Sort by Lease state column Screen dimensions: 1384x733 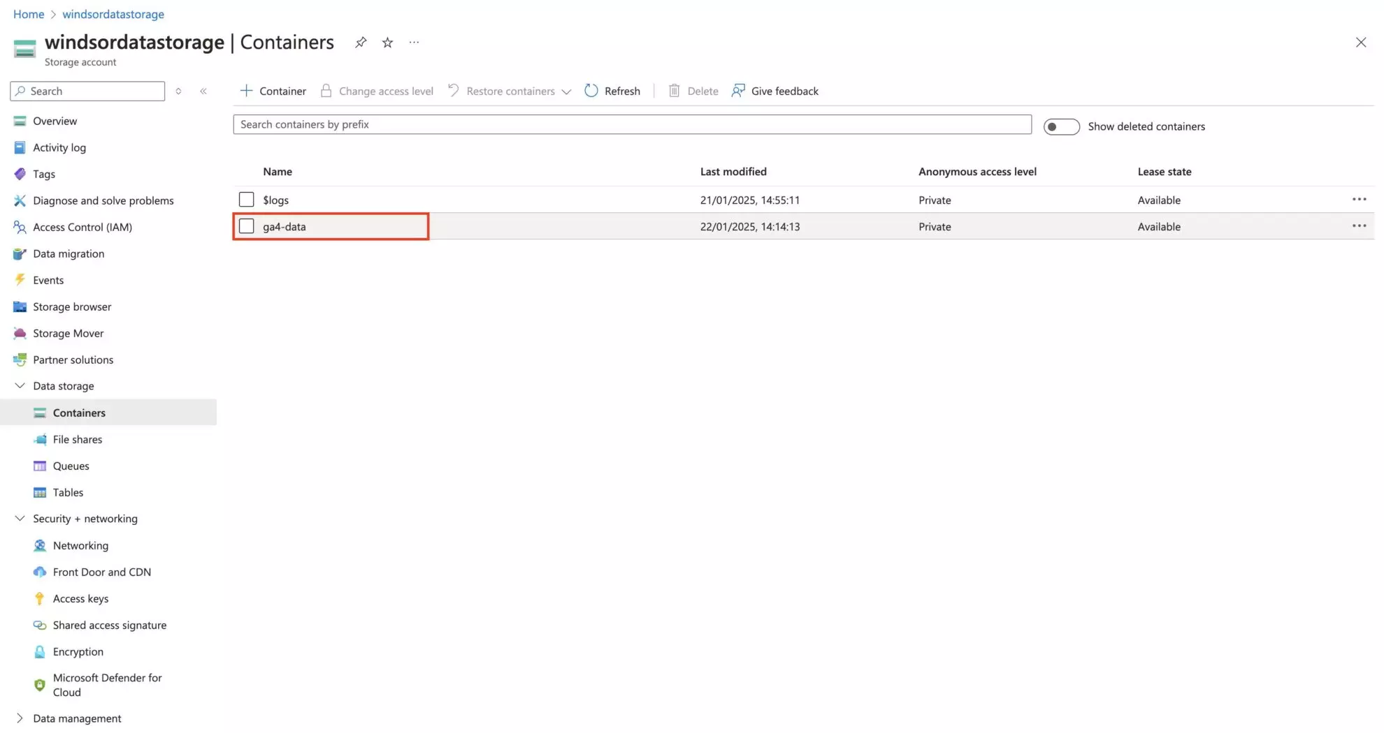point(1164,172)
